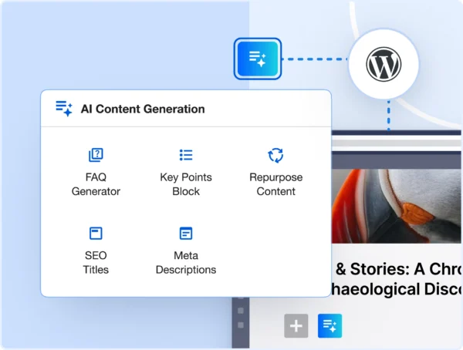Click the blue AI content generation icon at top

pos(258,59)
